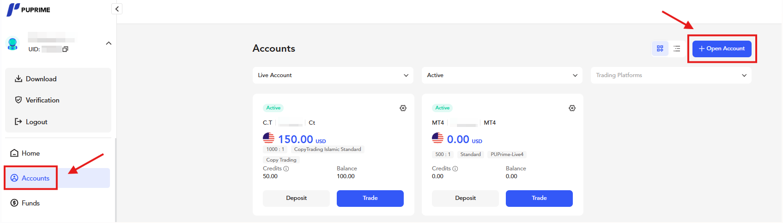This screenshot has height=223, width=783.
Task: Collapse the user profile menu chevron
Action: [109, 43]
